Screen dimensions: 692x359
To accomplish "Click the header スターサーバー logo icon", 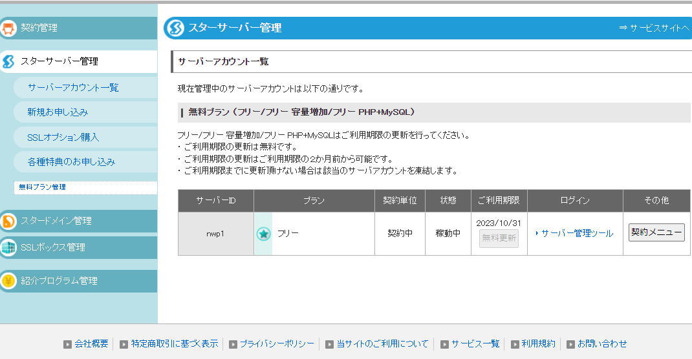I will pos(175,28).
